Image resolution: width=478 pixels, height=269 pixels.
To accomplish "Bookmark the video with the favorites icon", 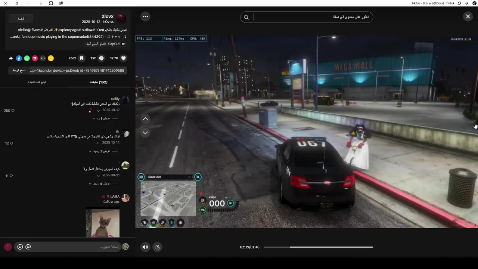I will [81, 58].
